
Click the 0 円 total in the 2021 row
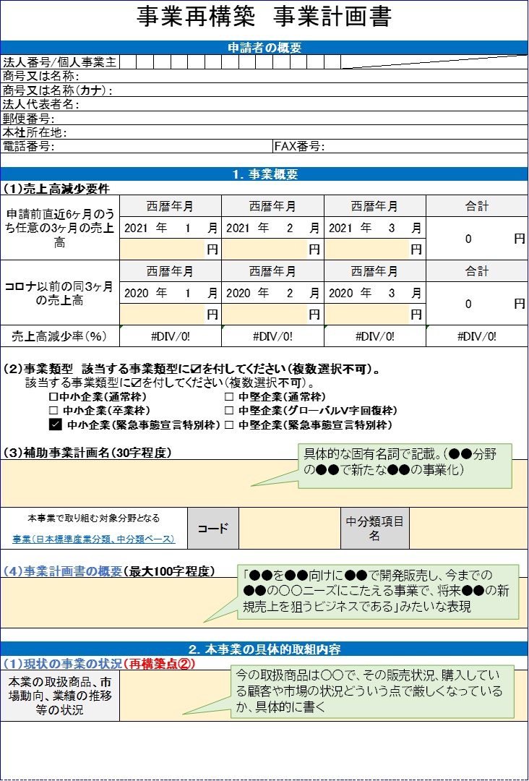pyautogui.click(x=477, y=239)
